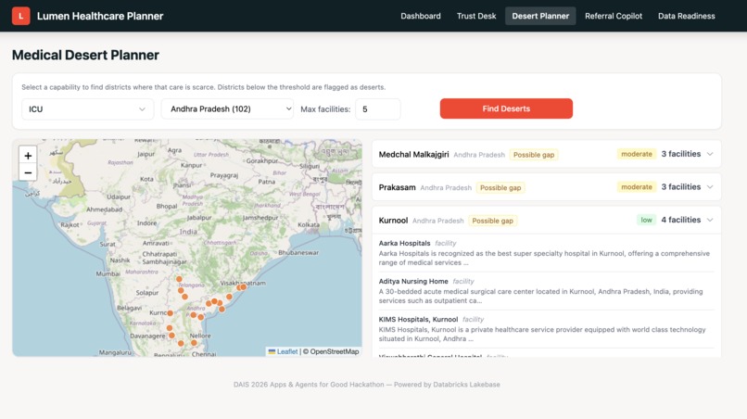Click the orange map marker beside Kurnool
Viewport: 747px width, 419px height.
click(171, 313)
